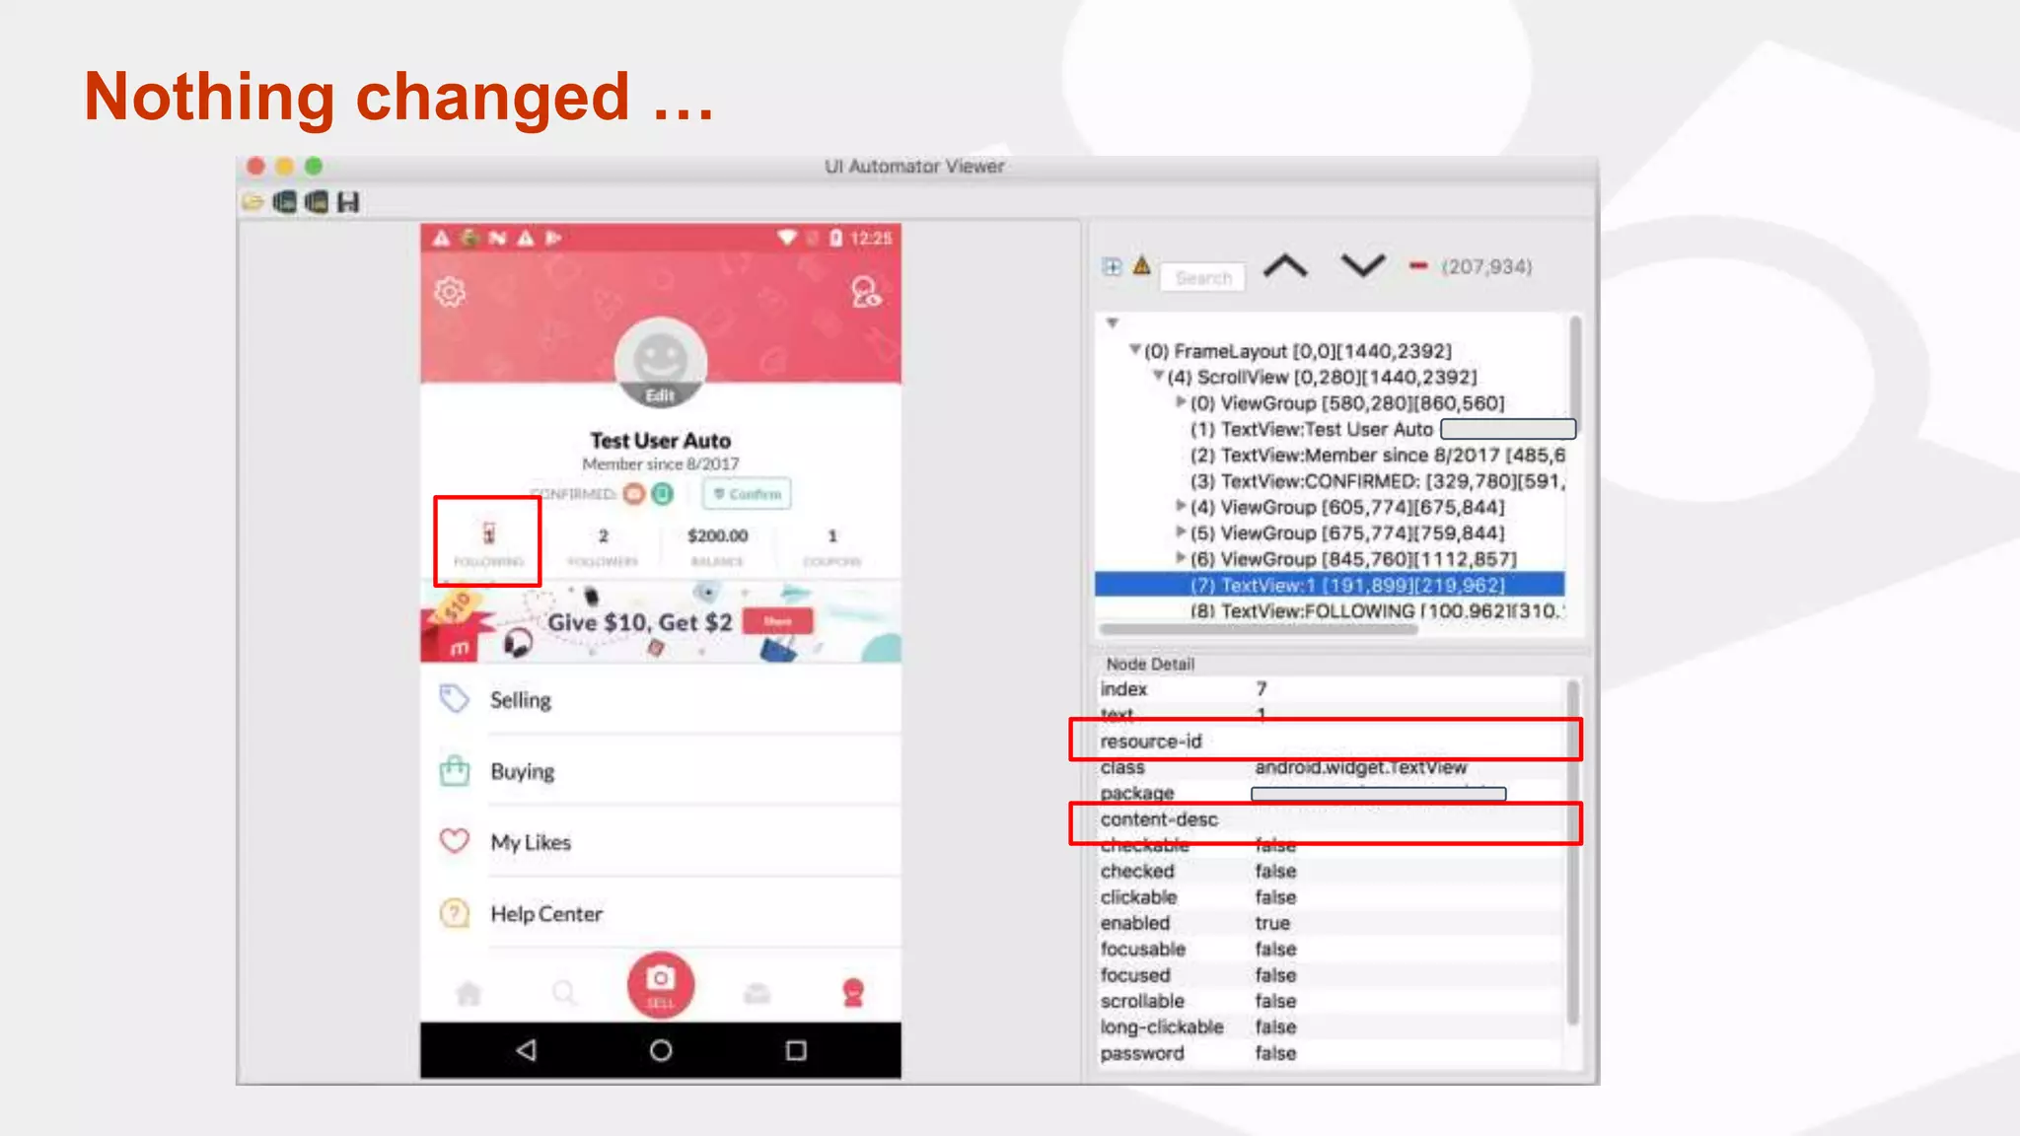The height and width of the screenshot is (1136, 2020).
Task: Click the settings gear in phone screenshot
Action: 450,292
